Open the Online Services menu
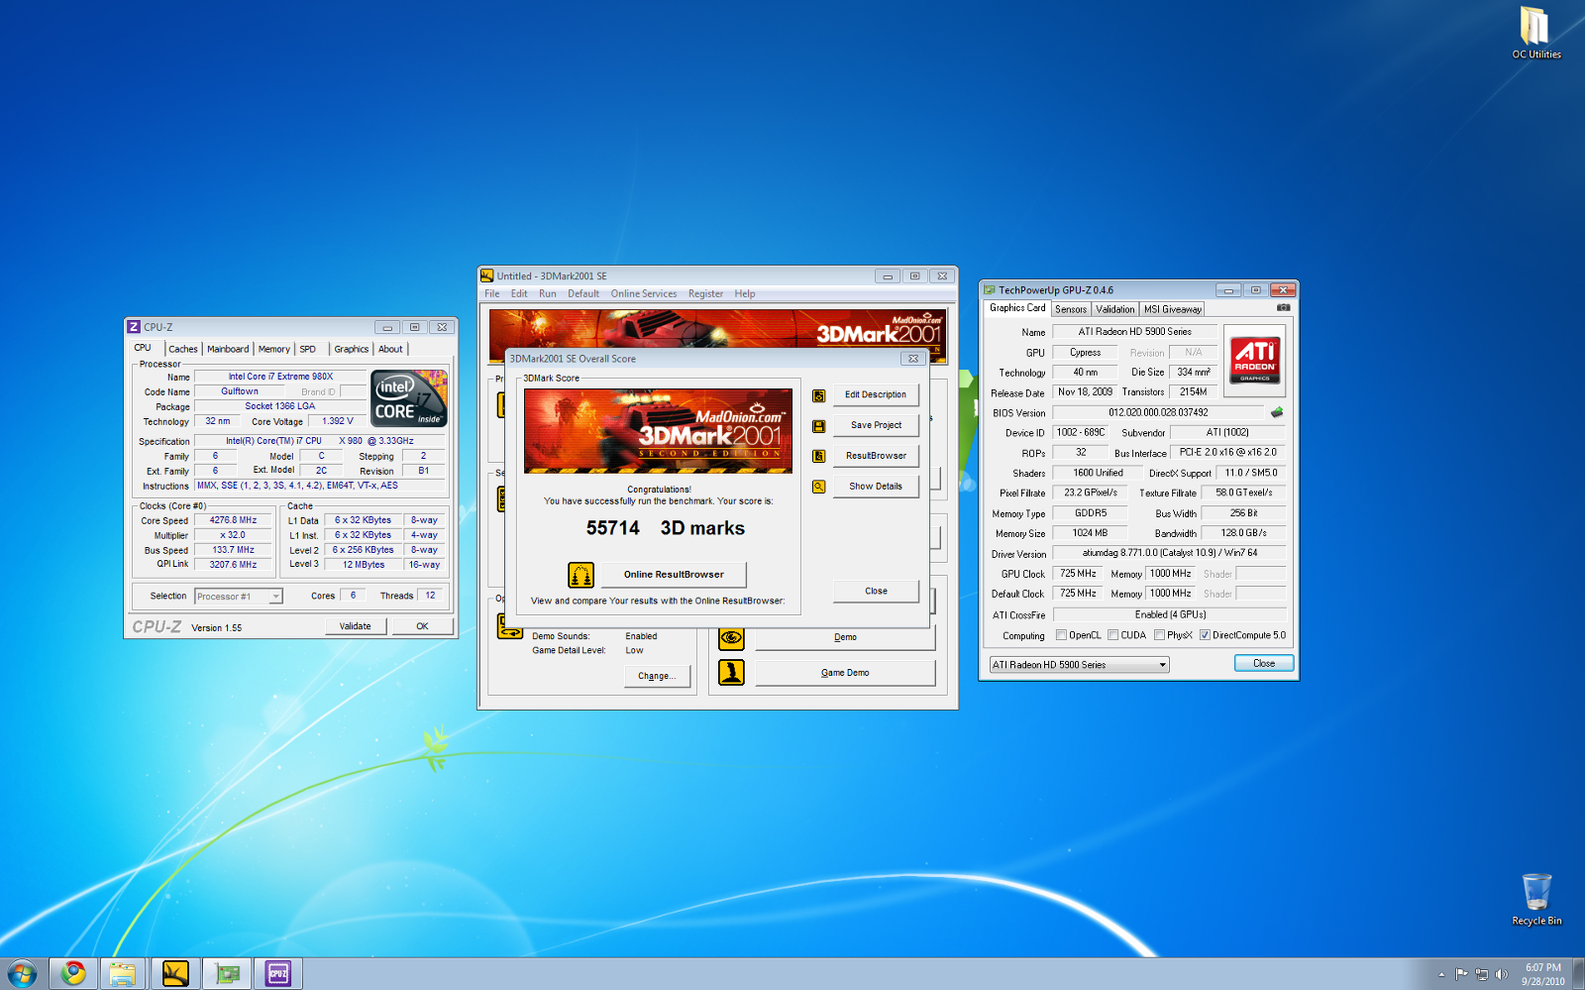The image size is (1585, 990). 644,293
